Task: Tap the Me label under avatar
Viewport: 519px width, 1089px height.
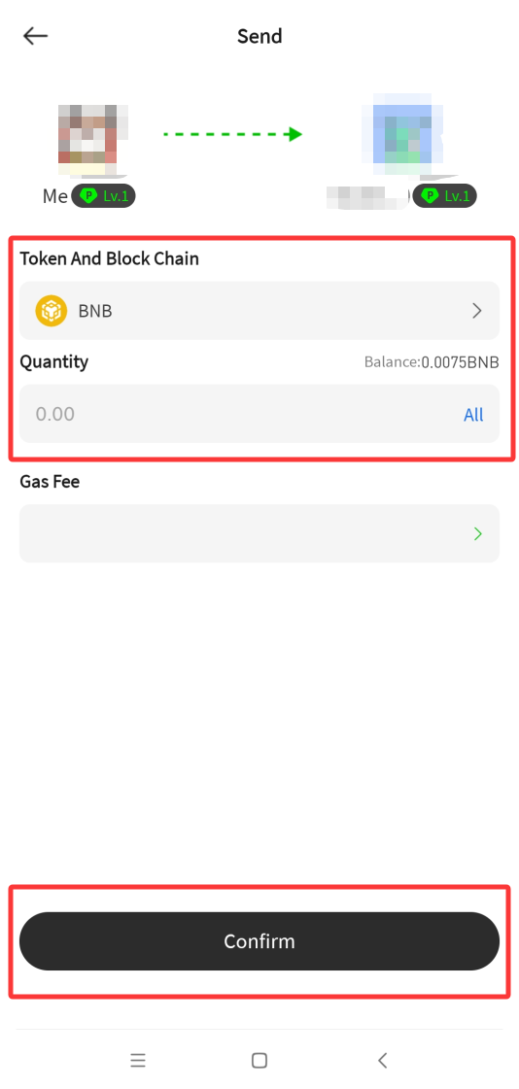Action: point(55,196)
